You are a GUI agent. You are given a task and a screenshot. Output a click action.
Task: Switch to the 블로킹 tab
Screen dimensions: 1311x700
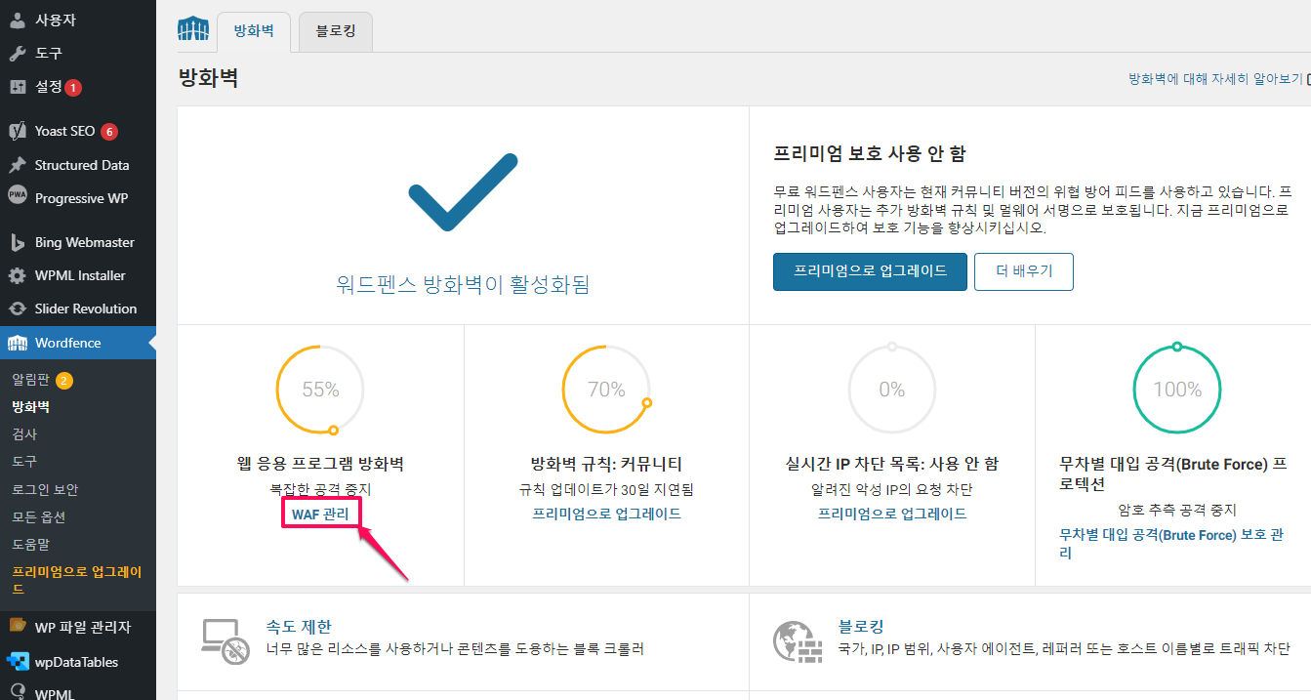(x=336, y=31)
